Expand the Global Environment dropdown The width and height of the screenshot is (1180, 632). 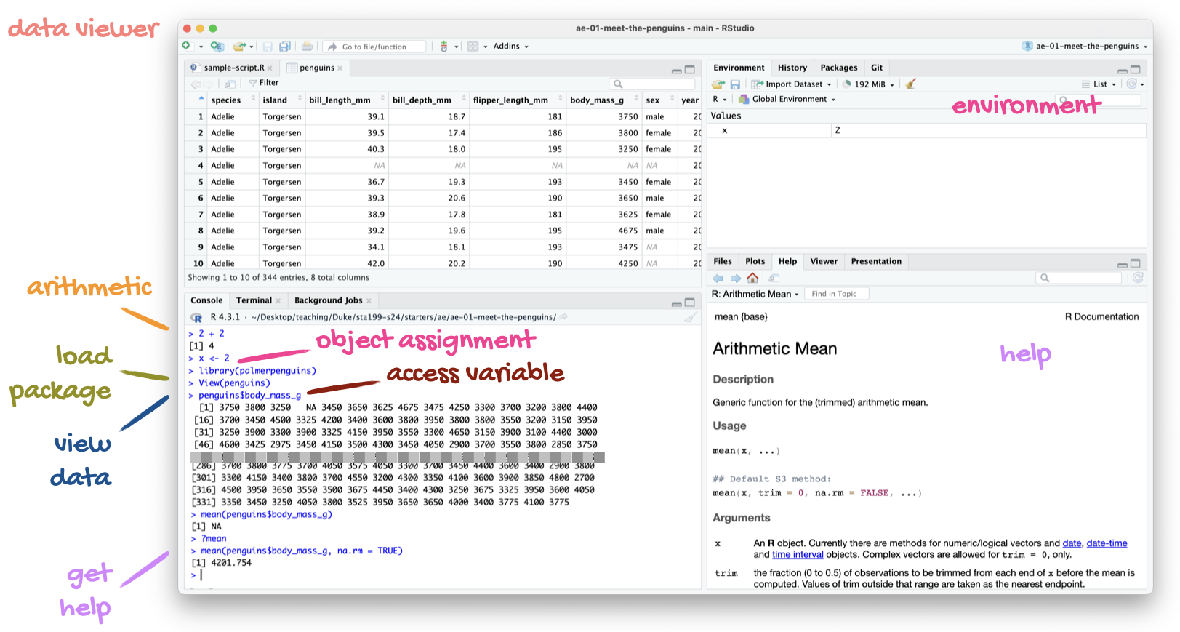790,100
